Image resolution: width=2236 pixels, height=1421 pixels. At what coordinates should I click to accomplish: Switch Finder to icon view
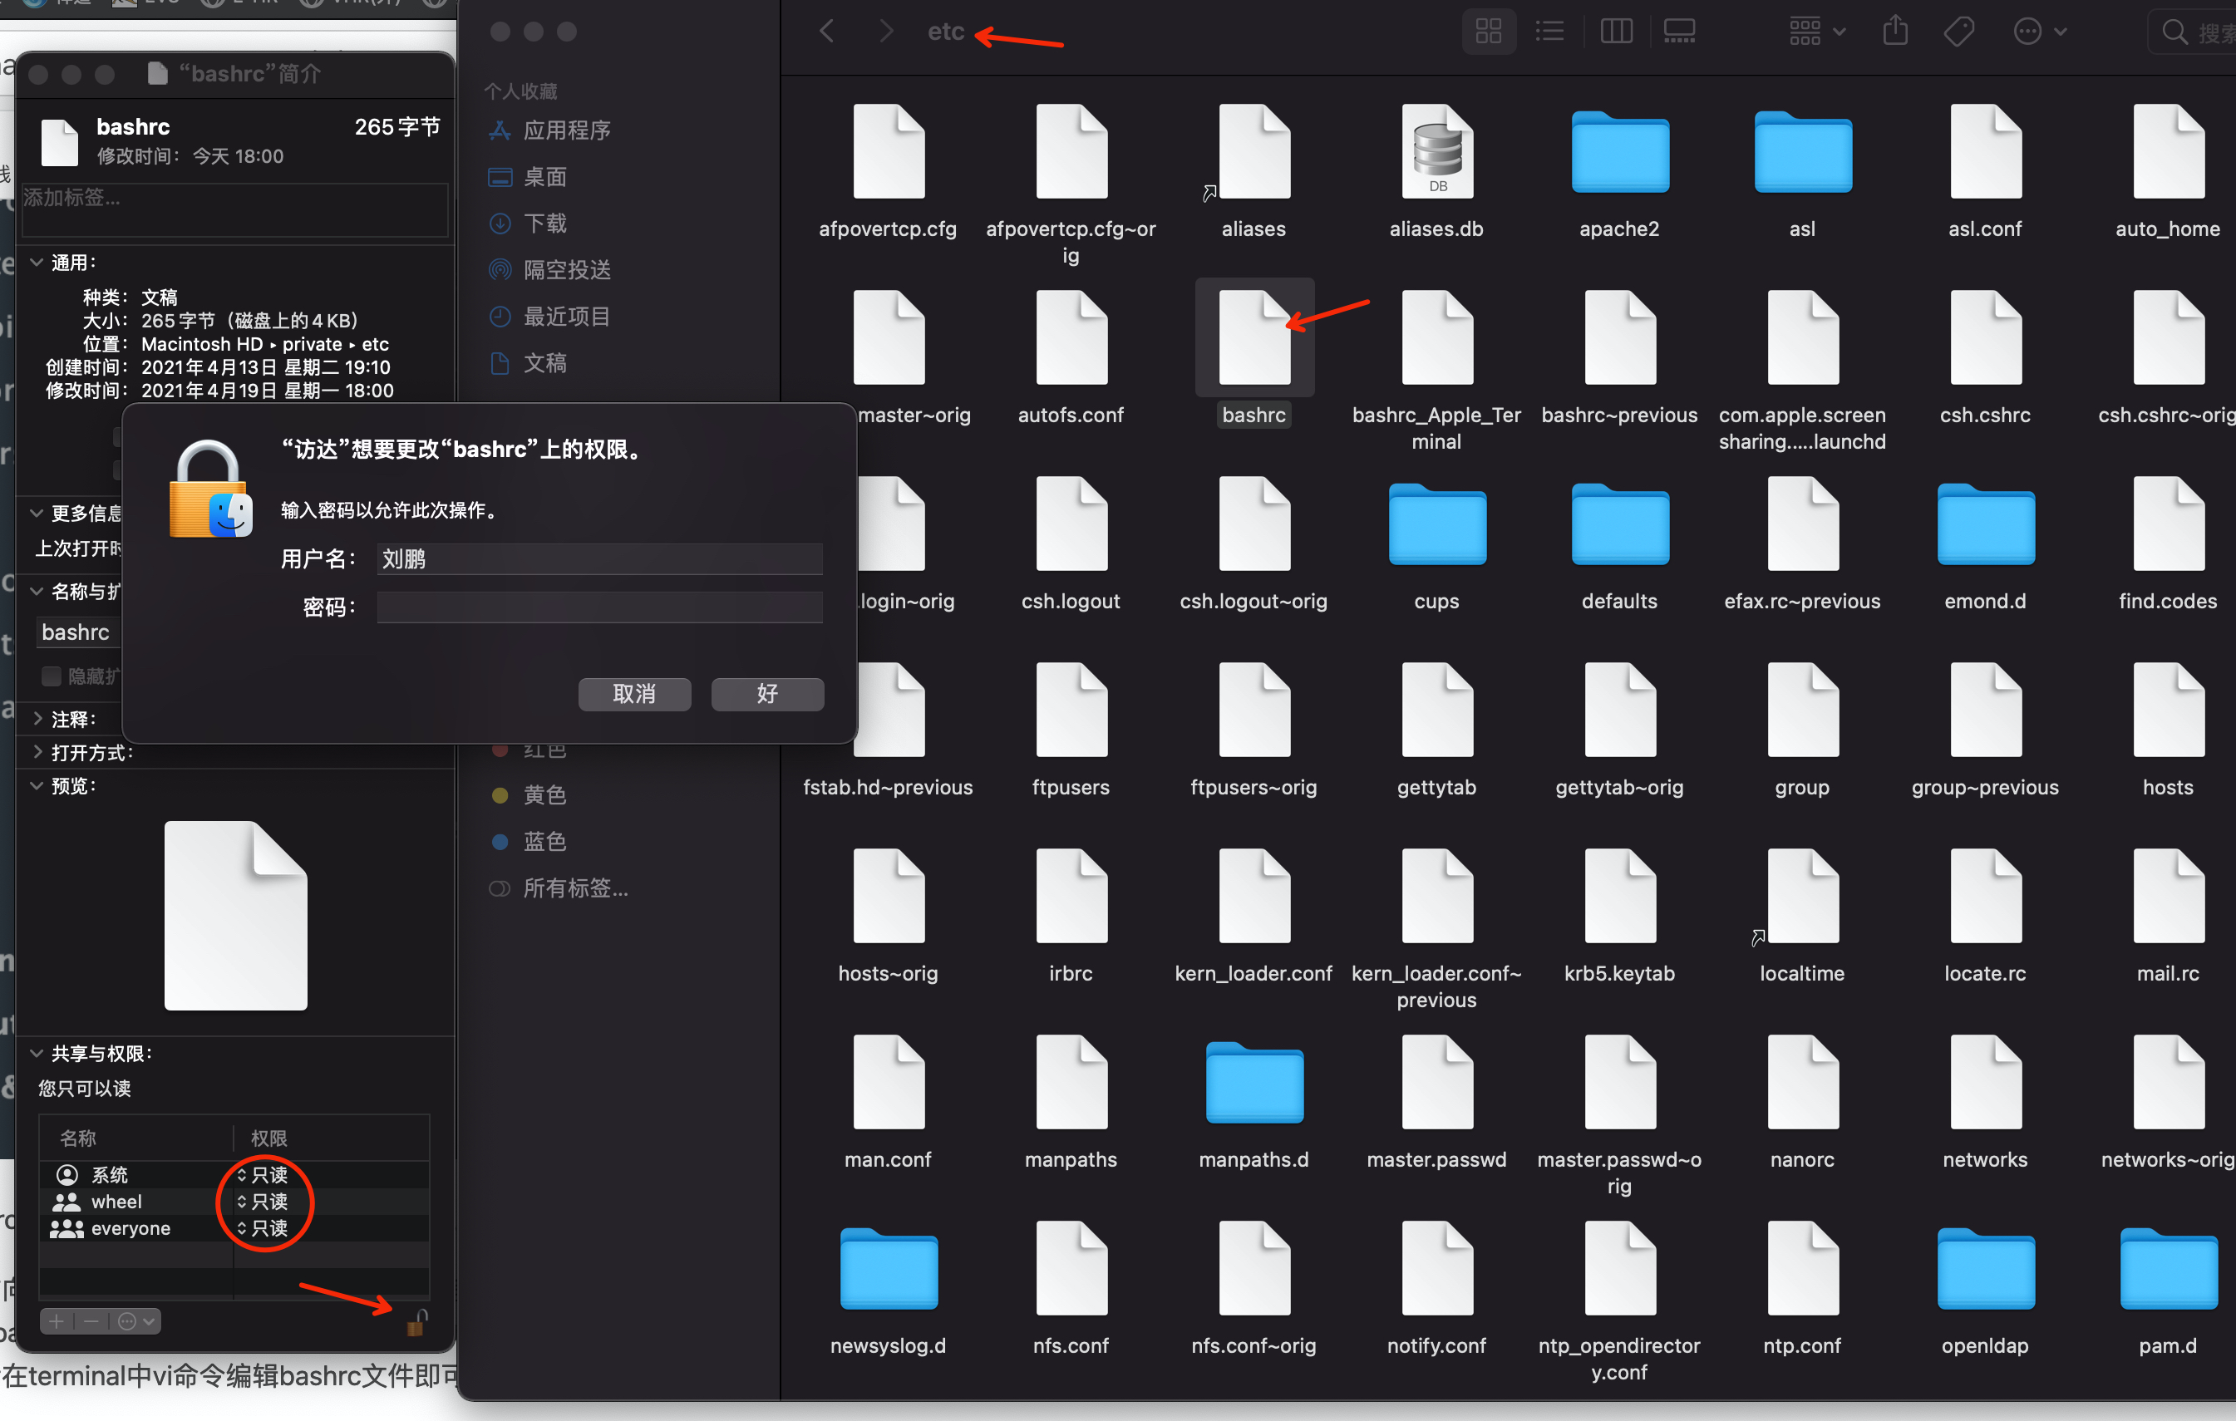(x=1488, y=32)
